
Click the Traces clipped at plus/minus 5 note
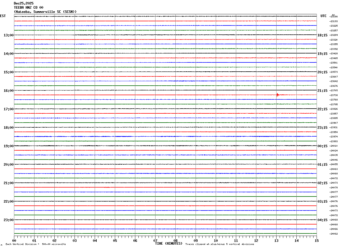(x=220, y=244)
